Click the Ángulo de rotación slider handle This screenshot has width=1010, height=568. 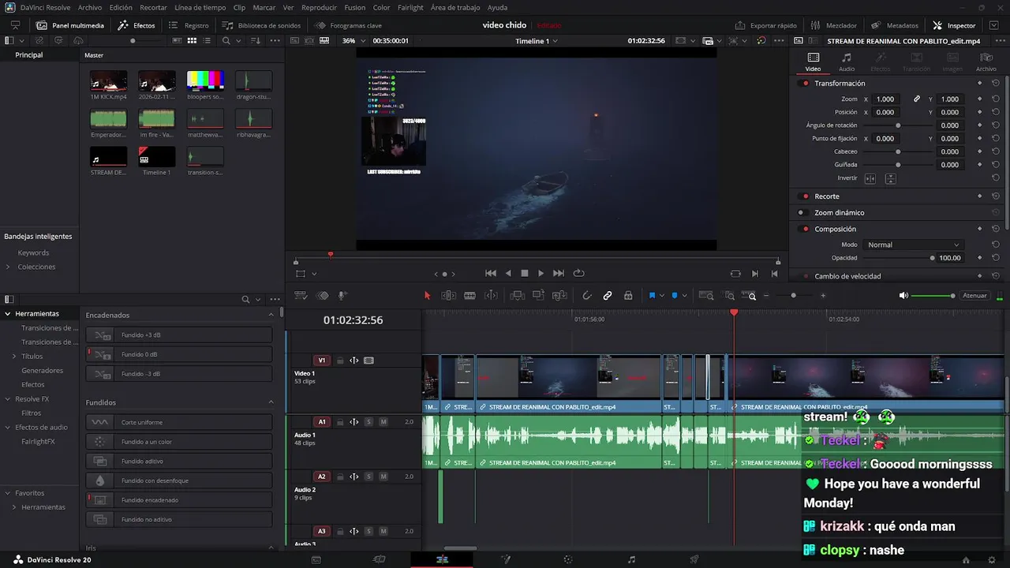[x=898, y=125]
